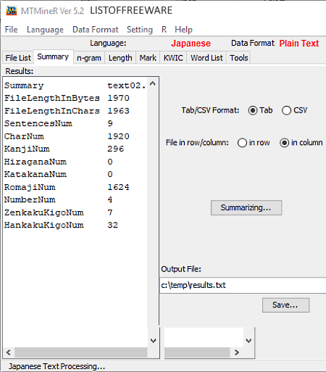The width and height of the screenshot is (326, 372).
Task: Open the Language menu
Action: point(45,30)
